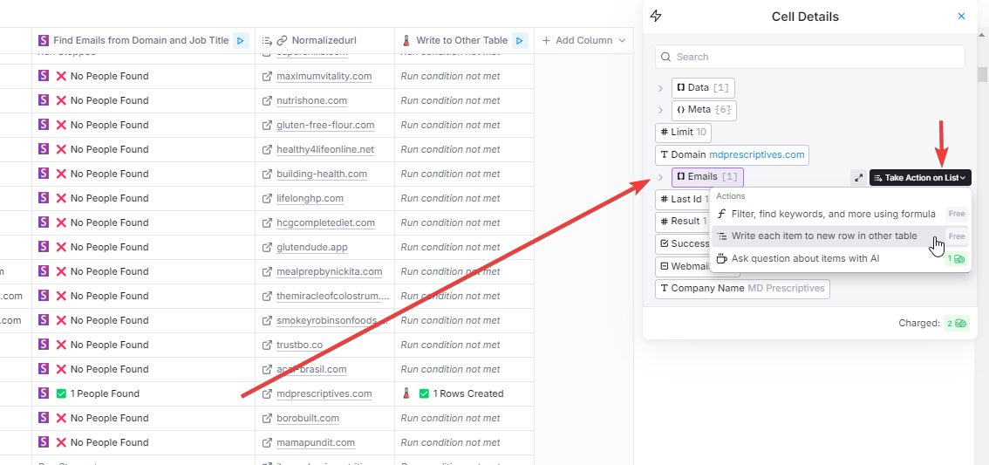Click the purple S icon in 1 People Found row
The width and height of the screenshot is (989, 465).
pos(44,393)
